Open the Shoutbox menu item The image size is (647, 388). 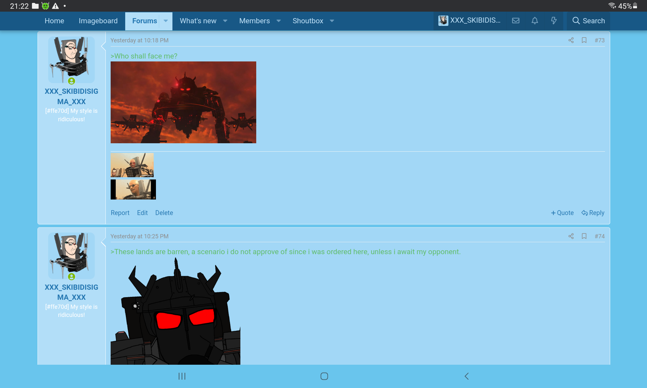point(308,21)
